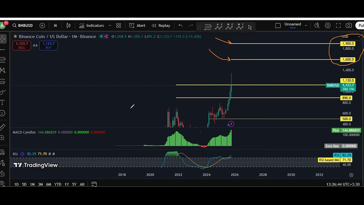
Task: Undo the last chart action
Action: [x=180, y=26]
